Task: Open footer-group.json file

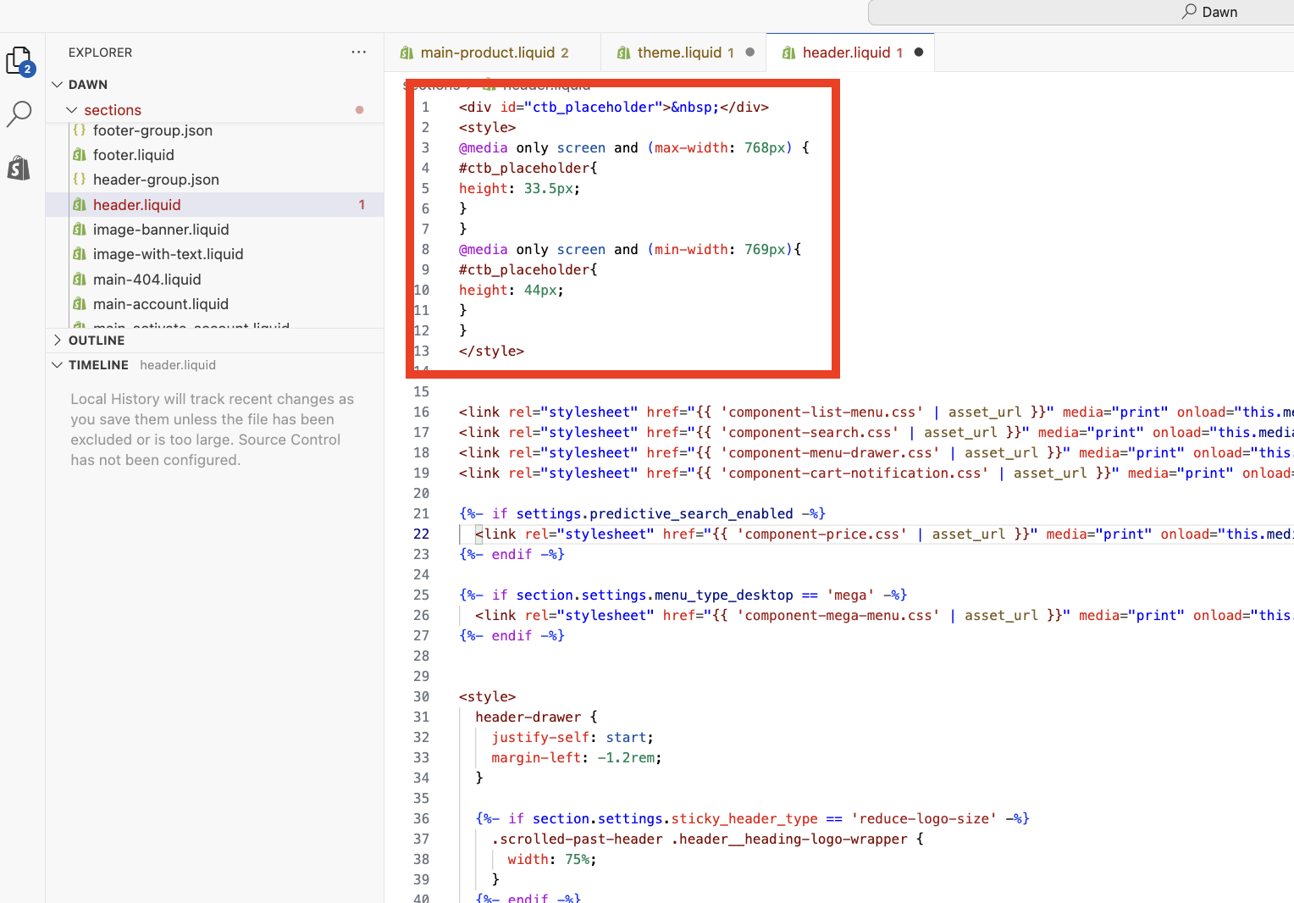Action: tap(152, 130)
